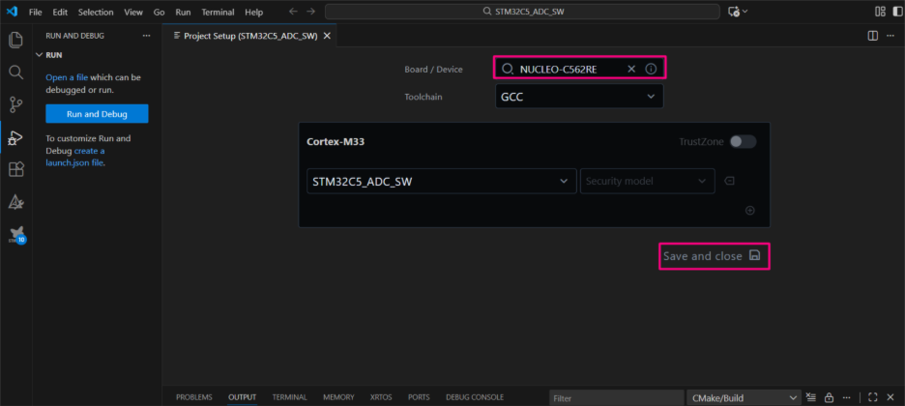
Task: Toggle output auto-scroll lock
Action: coord(829,397)
